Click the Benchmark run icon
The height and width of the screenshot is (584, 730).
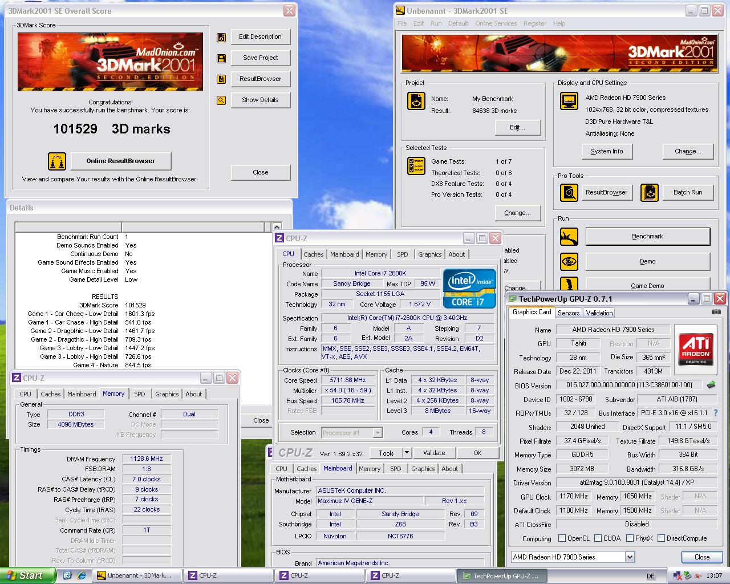(569, 237)
